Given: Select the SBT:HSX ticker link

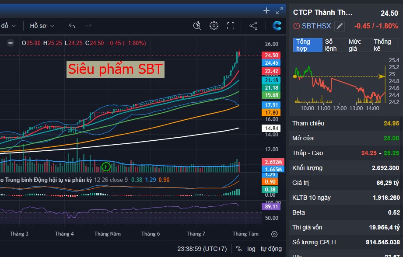Looking at the screenshot, I should coord(316,26).
